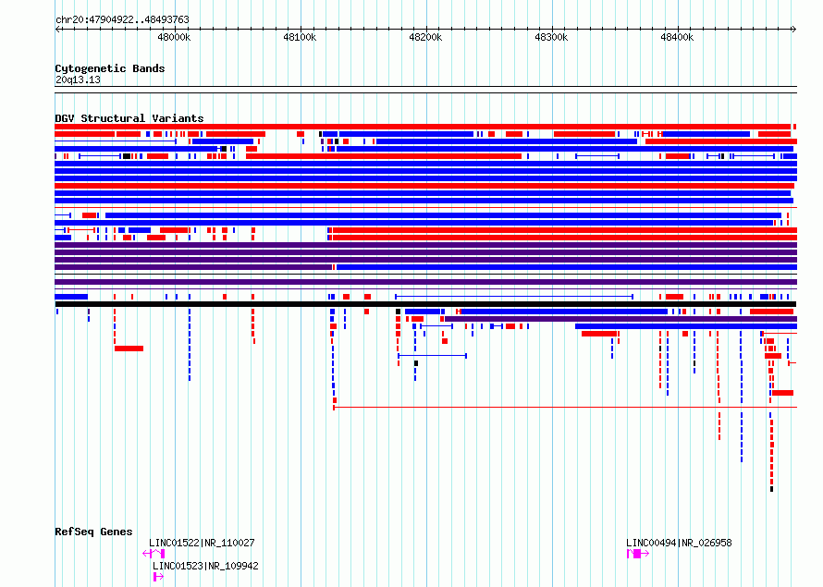Viewport: 823px width, 587px height.
Task: Select the thin blue variant line spanning 48180k–48370k
Action: pos(514,297)
